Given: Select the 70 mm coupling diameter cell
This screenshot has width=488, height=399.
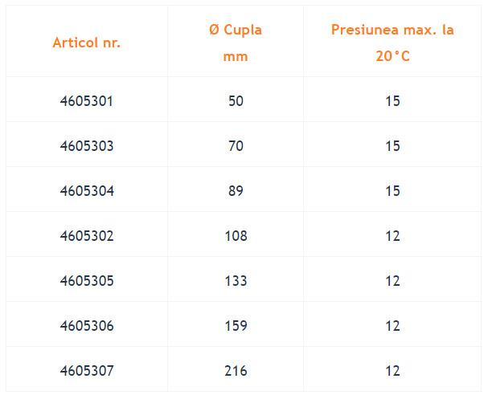Looking at the screenshot, I should coord(236,146).
